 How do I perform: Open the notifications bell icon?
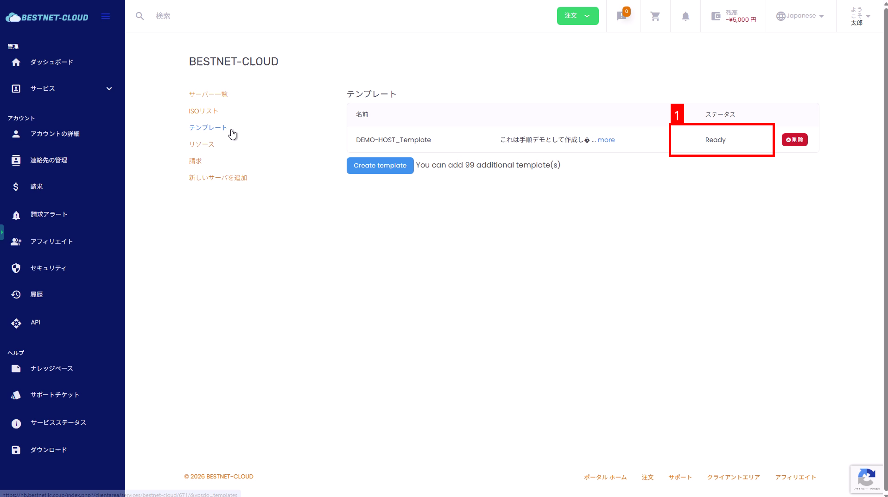point(685,16)
